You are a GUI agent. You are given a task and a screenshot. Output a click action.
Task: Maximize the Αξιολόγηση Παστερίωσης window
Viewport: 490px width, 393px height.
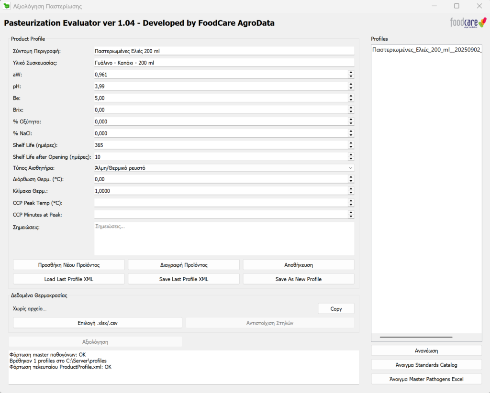coord(457,6)
